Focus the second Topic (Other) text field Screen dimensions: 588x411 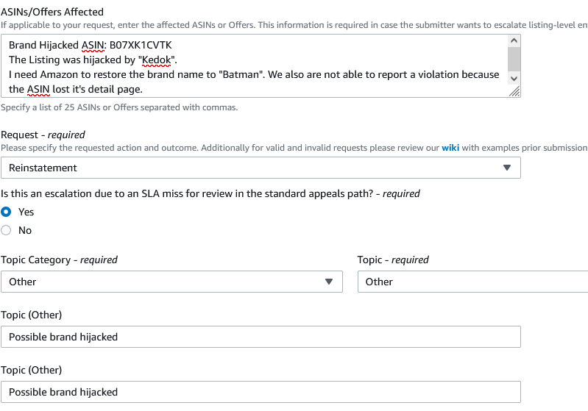pyautogui.click(x=261, y=392)
